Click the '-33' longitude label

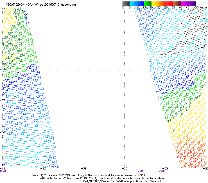point(165,169)
